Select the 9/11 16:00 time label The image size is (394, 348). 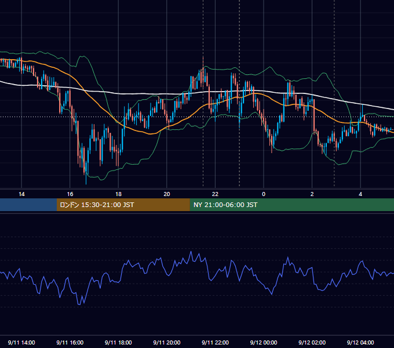(70, 342)
